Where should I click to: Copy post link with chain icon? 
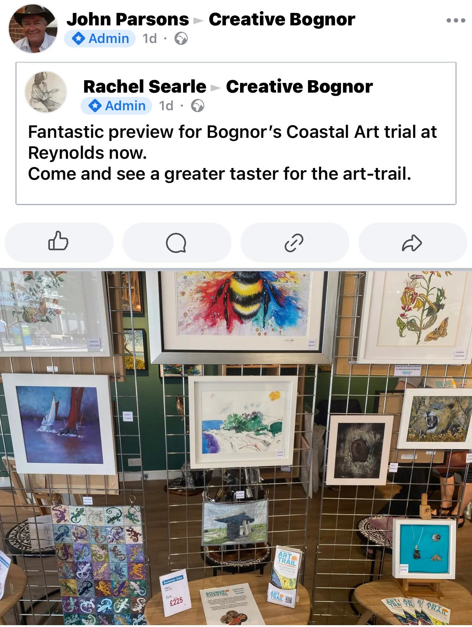tap(294, 243)
